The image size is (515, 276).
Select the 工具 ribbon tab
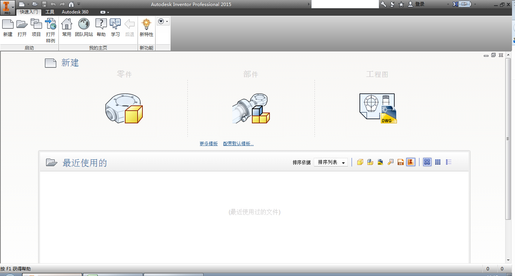(x=50, y=12)
